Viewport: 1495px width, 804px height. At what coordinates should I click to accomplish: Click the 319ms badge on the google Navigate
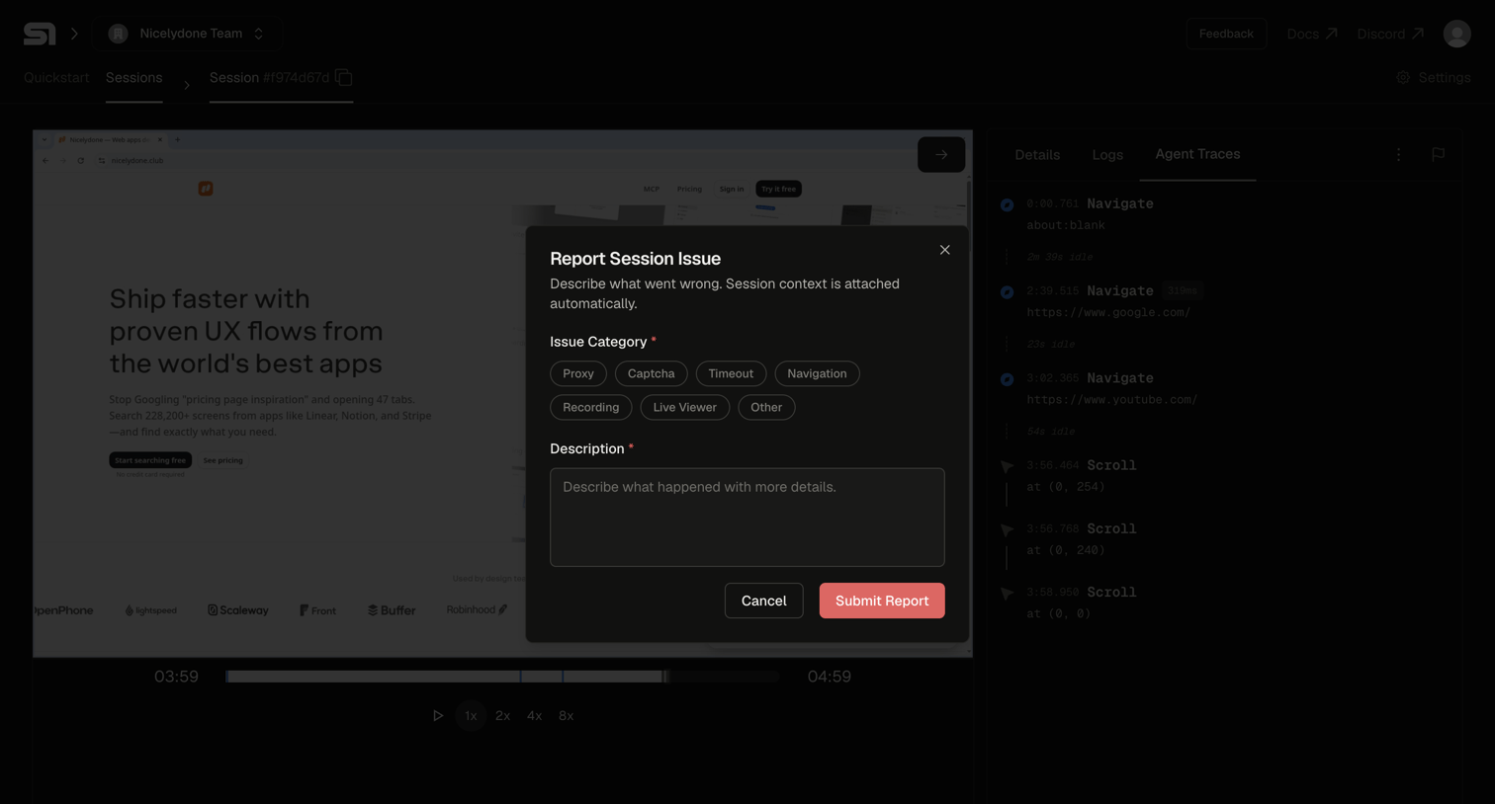point(1182,290)
